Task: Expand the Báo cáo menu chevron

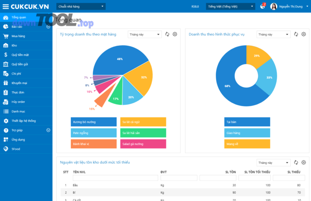Action: pyautogui.click(x=48, y=27)
